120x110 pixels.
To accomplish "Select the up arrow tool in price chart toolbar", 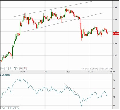I will click(x=7, y=68).
